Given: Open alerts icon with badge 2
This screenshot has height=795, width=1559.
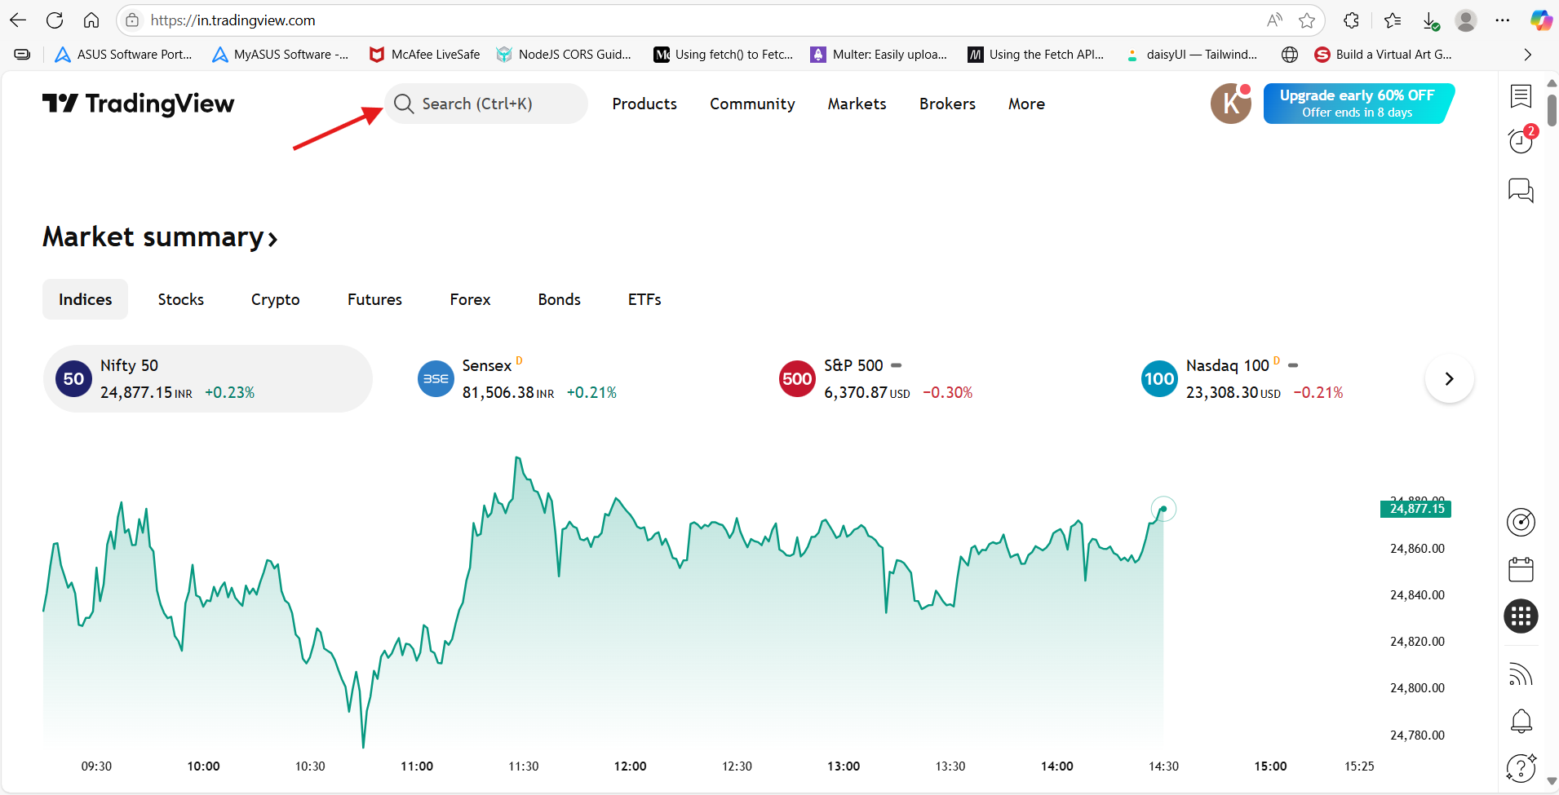Looking at the screenshot, I should [x=1521, y=141].
